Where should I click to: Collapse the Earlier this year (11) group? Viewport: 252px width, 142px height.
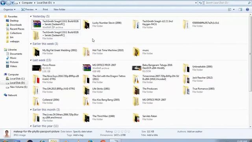pyautogui.click(x=31, y=126)
